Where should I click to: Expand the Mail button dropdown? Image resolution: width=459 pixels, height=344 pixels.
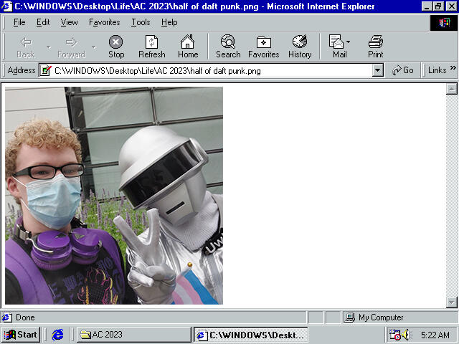[x=349, y=42]
